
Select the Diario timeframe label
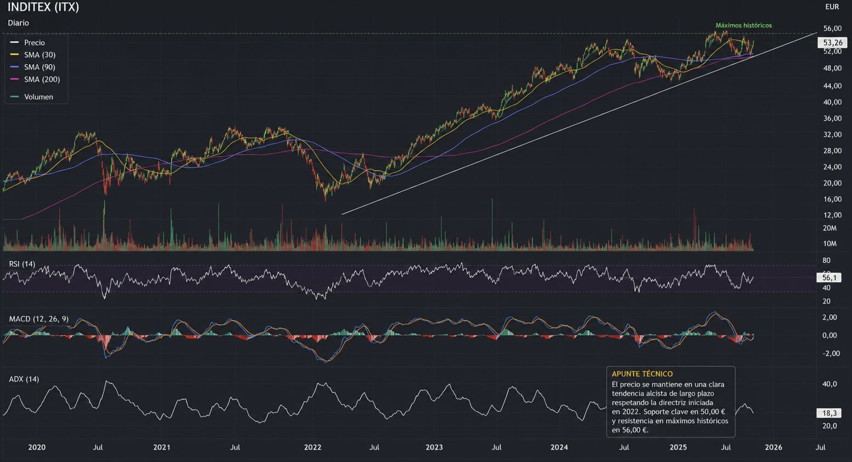pyautogui.click(x=19, y=23)
